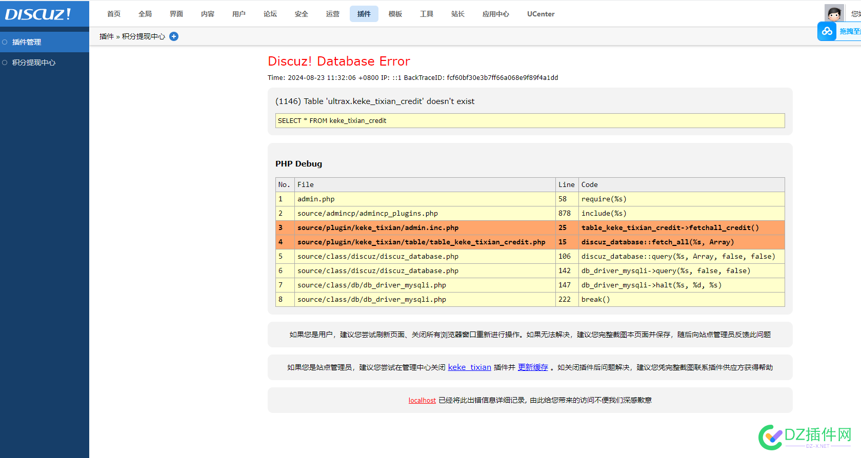Click the 积分提现中心 breadcrumb text
Image resolution: width=861 pixels, height=458 pixels.
(x=144, y=36)
